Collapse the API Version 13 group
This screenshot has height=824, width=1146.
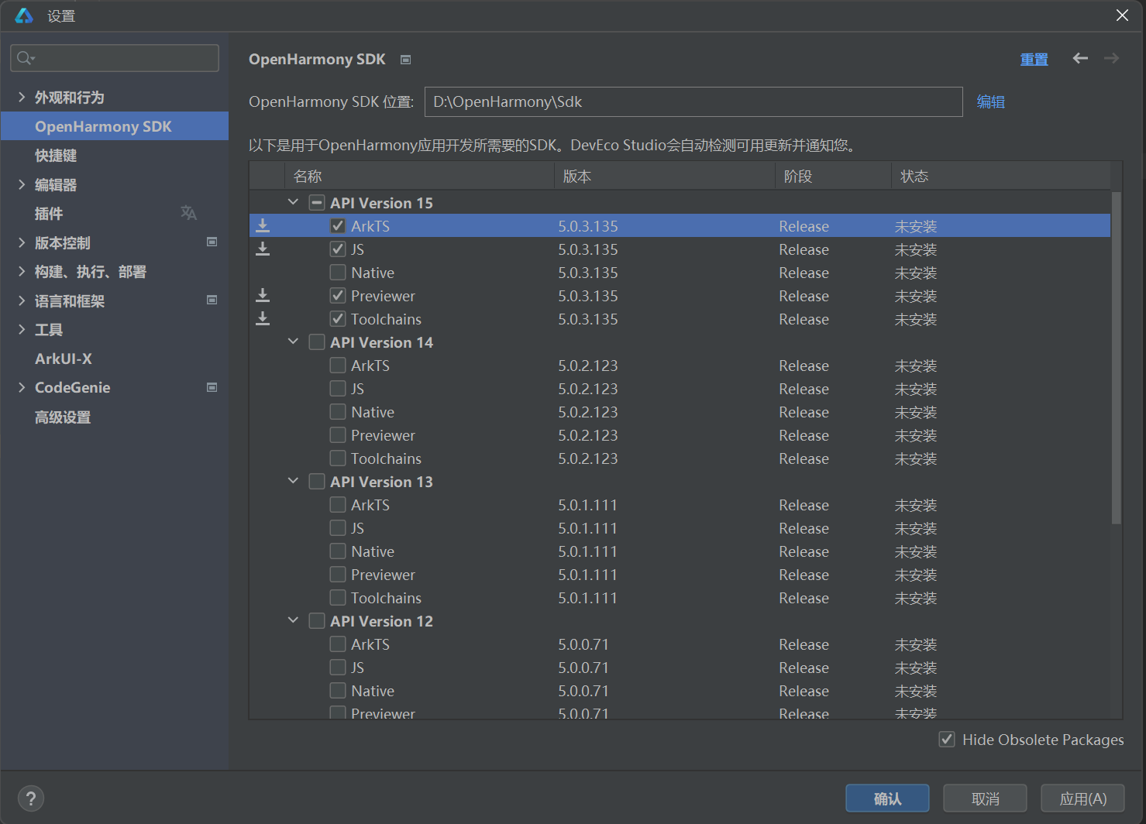[293, 481]
